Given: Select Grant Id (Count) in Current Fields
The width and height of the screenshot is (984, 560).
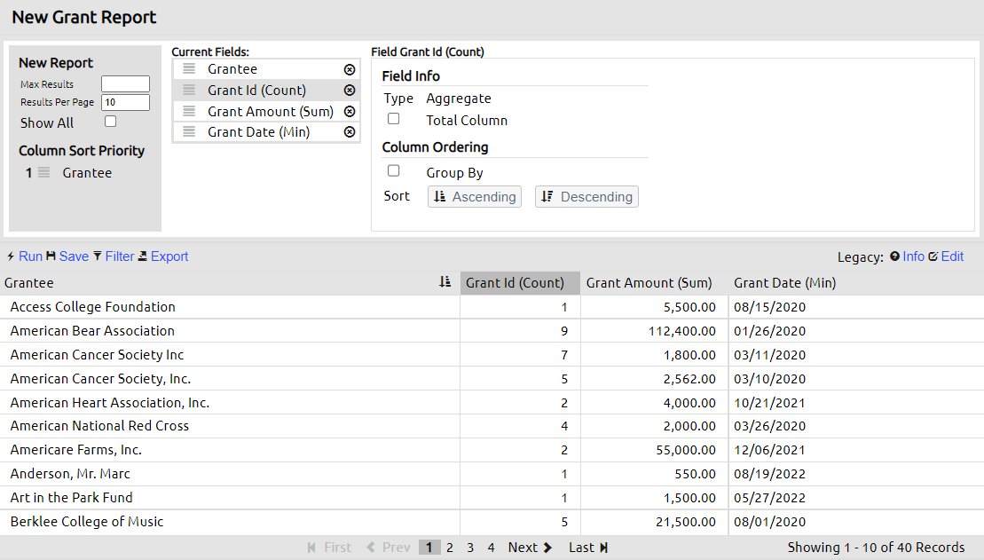Looking at the screenshot, I should pos(266,91).
